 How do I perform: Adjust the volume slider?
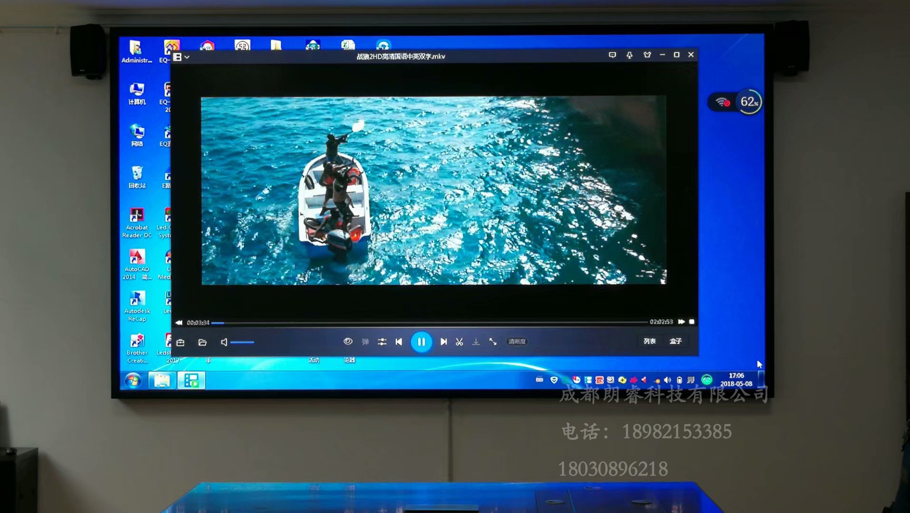[x=242, y=342]
